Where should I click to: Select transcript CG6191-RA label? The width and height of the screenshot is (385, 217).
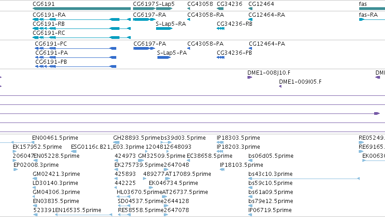click(49, 15)
